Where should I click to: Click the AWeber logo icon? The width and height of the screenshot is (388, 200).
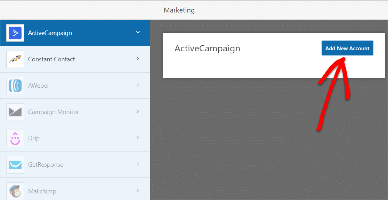click(x=15, y=86)
